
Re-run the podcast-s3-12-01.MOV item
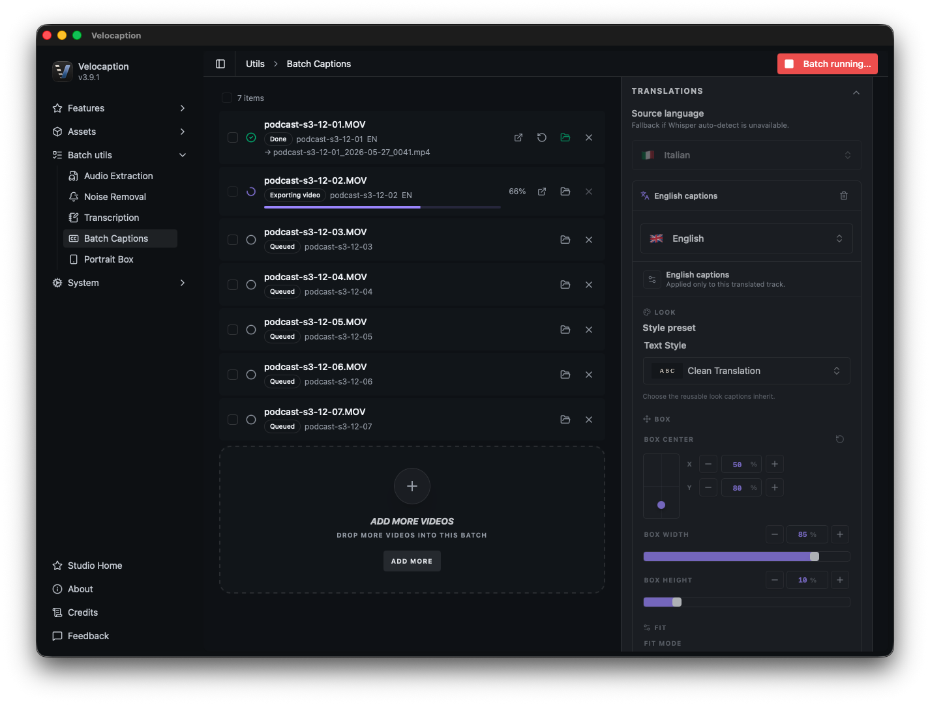[542, 137]
